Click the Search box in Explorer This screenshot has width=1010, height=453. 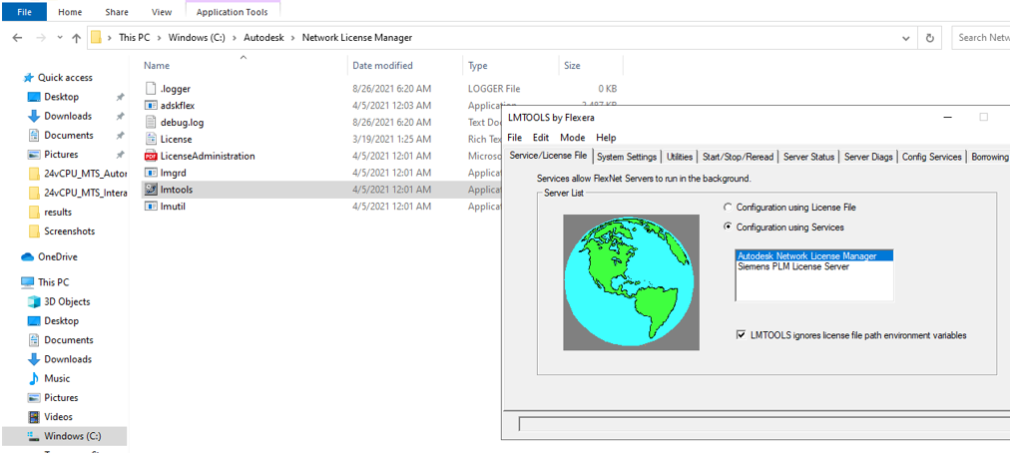[981, 38]
